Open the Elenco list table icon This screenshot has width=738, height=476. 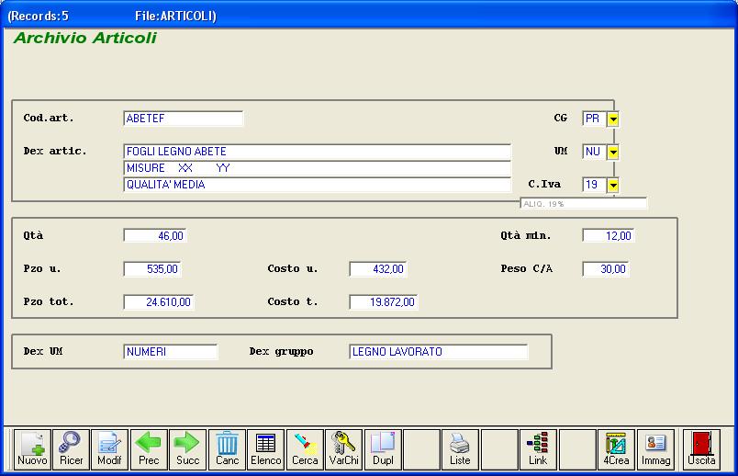[266, 449]
